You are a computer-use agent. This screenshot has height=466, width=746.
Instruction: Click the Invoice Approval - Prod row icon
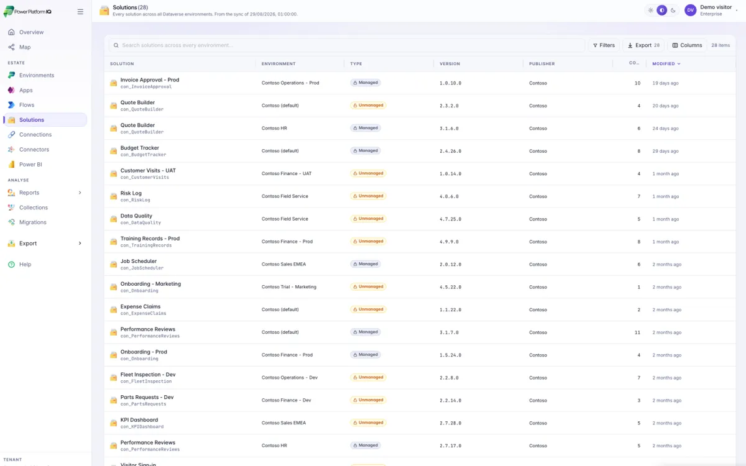[x=114, y=83]
